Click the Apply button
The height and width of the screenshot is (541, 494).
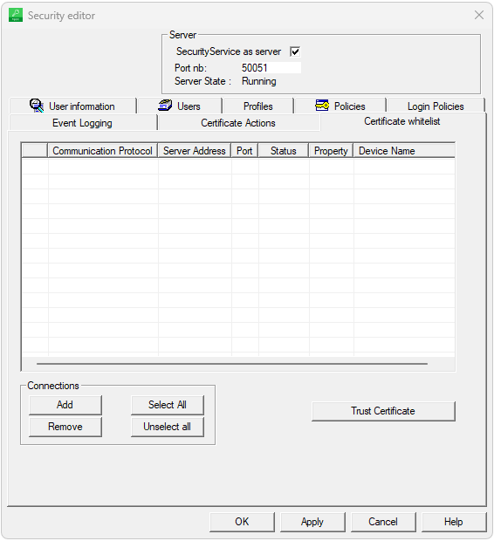(312, 522)
